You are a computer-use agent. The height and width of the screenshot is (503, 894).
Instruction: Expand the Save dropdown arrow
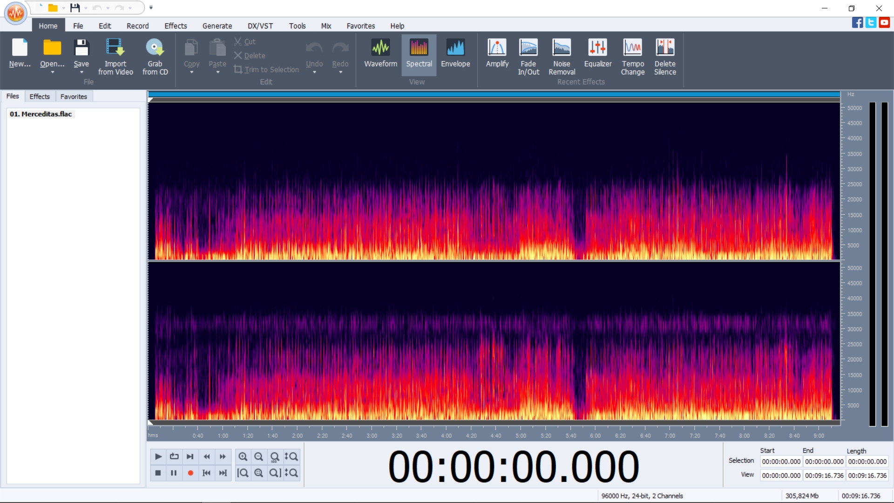point(81,72)
